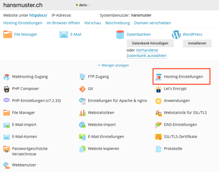219x172 pixels.
Task: Open the Webstatistiken chart icon
Action: 82,113
